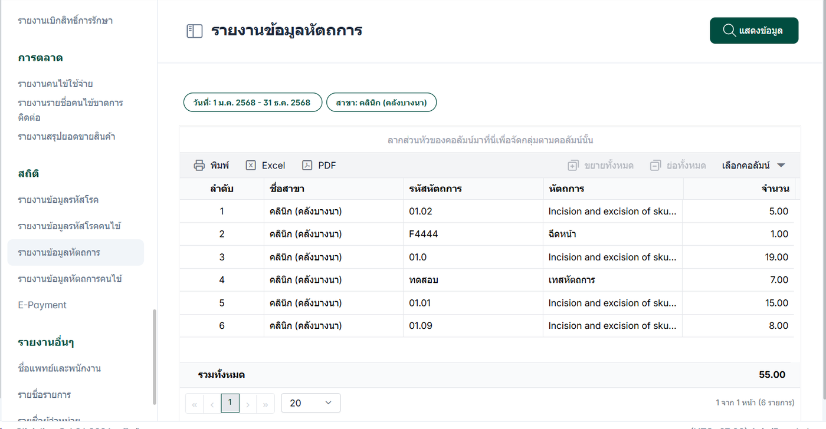Sort by ชื่อสาขา column header
826x429 pixels.
(333, 189)
